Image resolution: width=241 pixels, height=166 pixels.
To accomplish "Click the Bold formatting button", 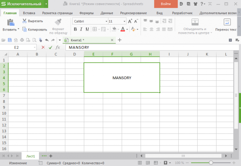I will [76, 29].
